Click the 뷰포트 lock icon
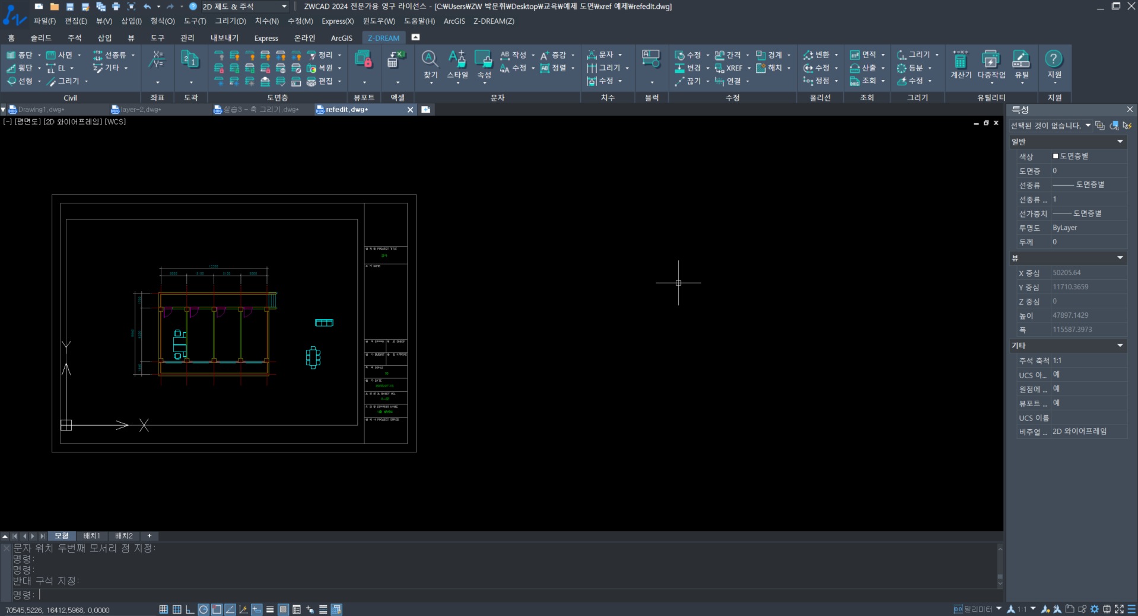 [363, 59]
